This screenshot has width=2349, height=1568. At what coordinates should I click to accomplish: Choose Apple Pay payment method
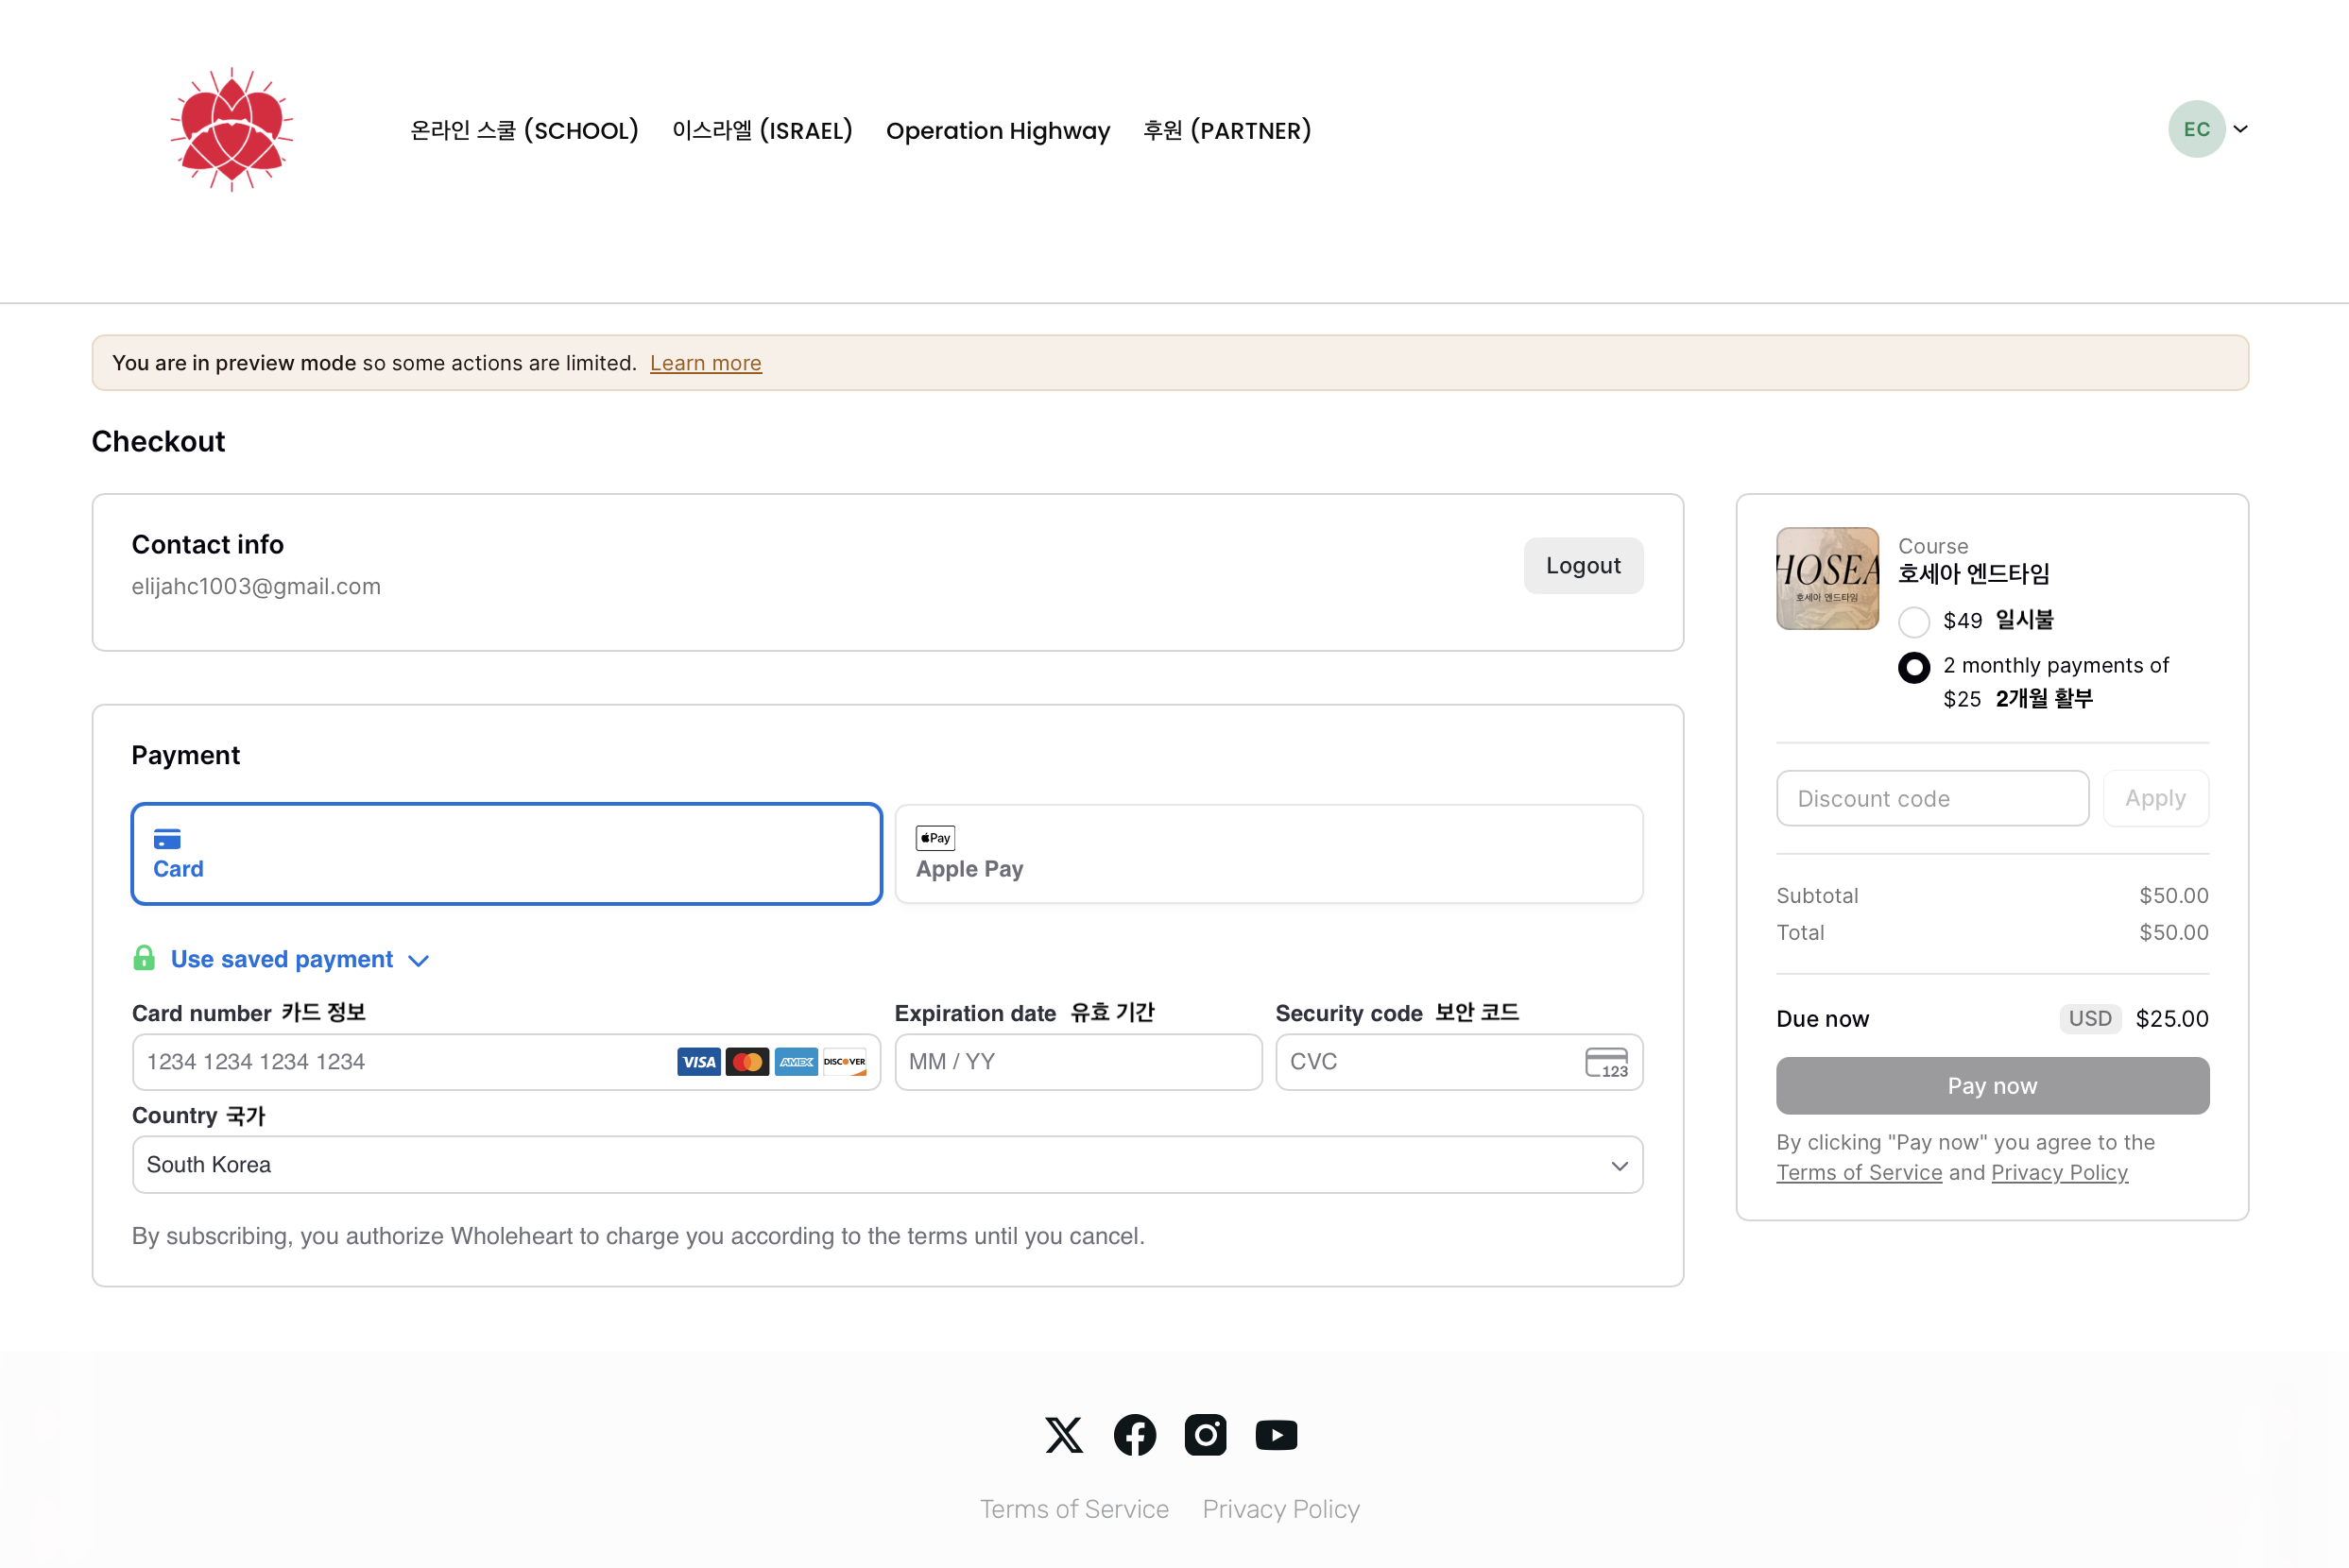coord(1267,854)
